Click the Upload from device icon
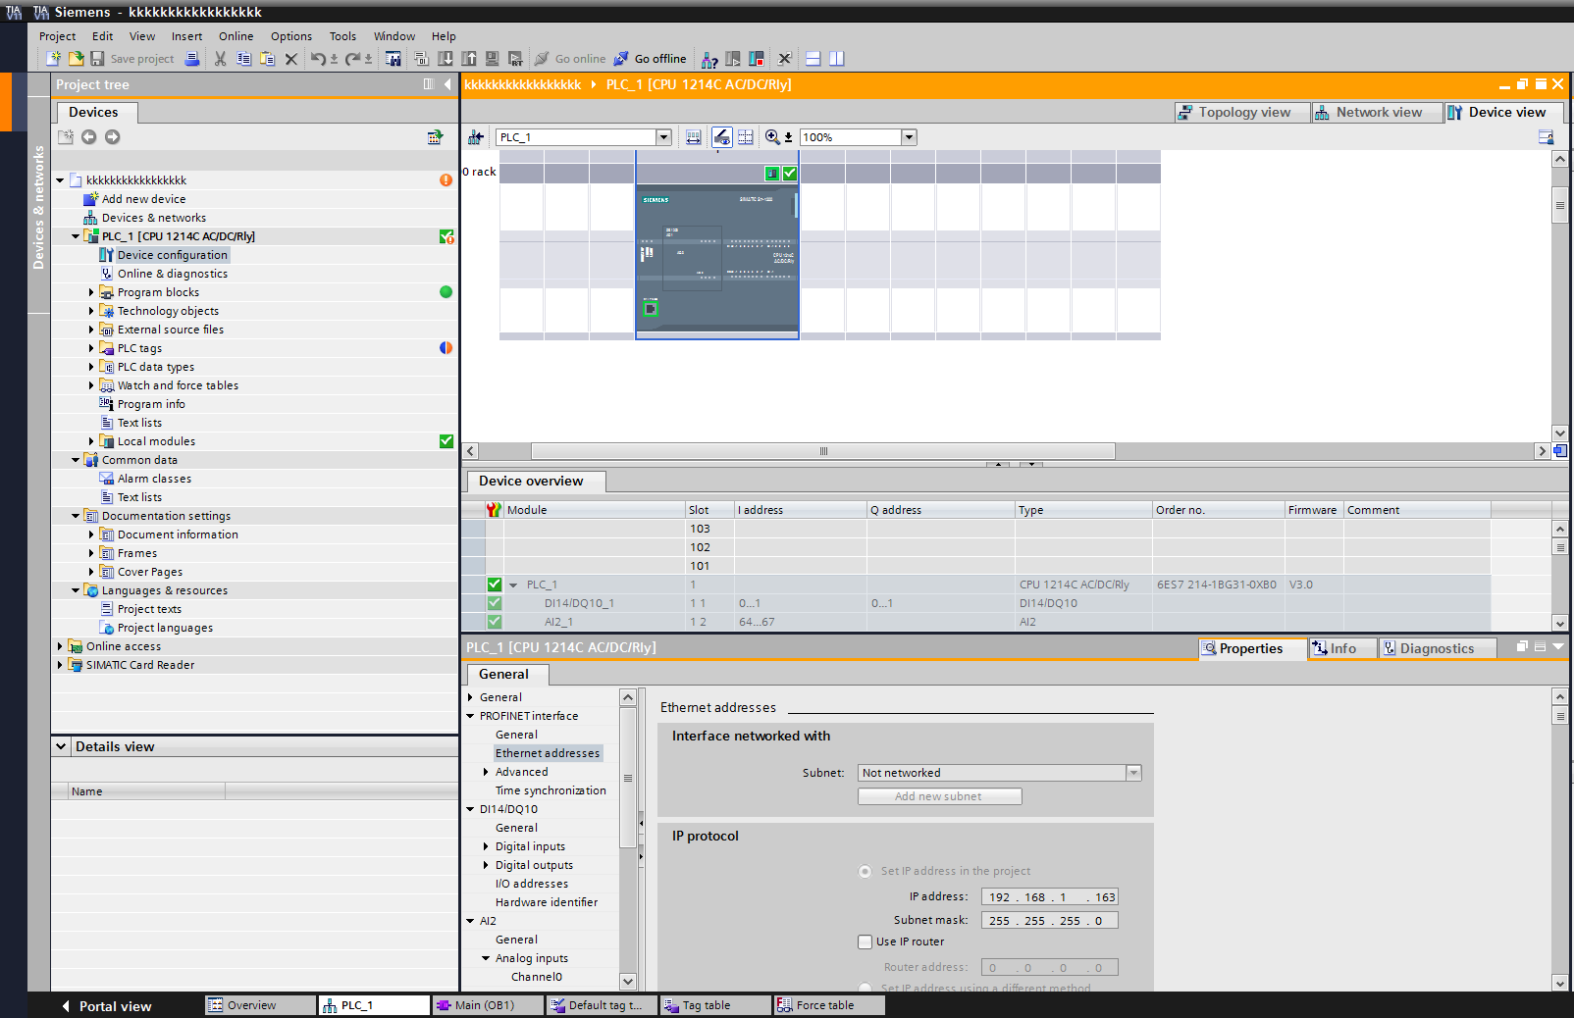The height and width of the screenshot is (1018, 1574). [x=469, y=59]
